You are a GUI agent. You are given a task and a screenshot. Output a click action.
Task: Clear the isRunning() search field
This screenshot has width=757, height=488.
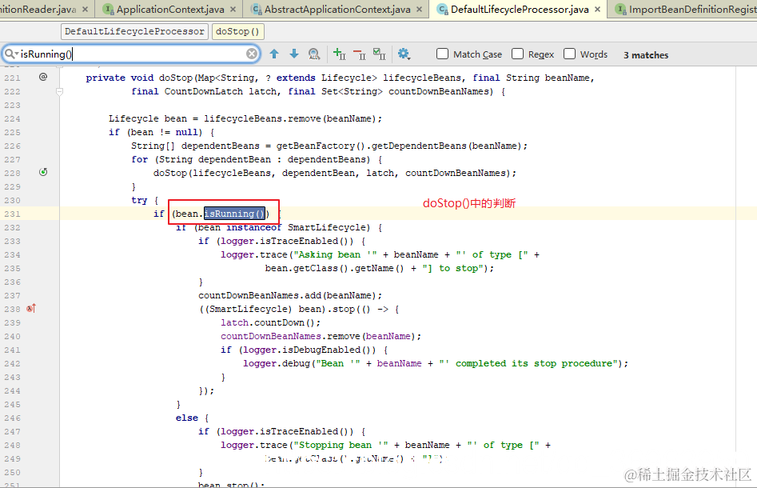click(x=252, y=54)
